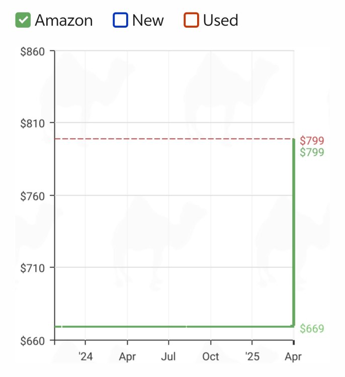
Task: Enable the Used price checkbox
Action: coord(191,21)
